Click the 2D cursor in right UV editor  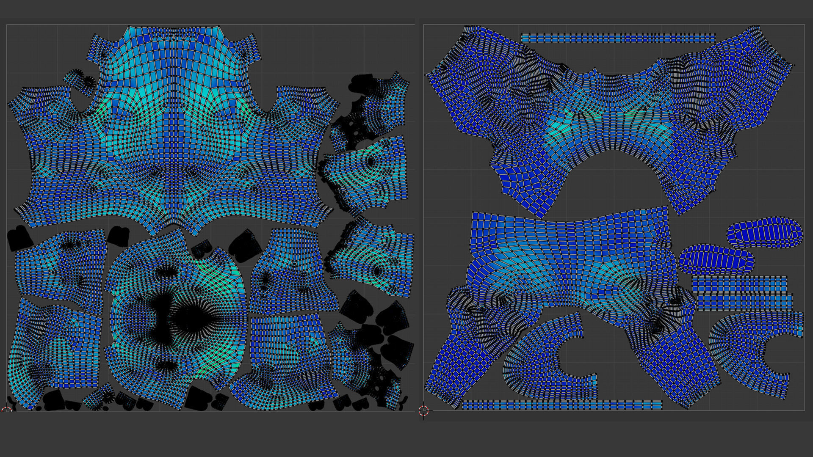click(x=424, y=410)
